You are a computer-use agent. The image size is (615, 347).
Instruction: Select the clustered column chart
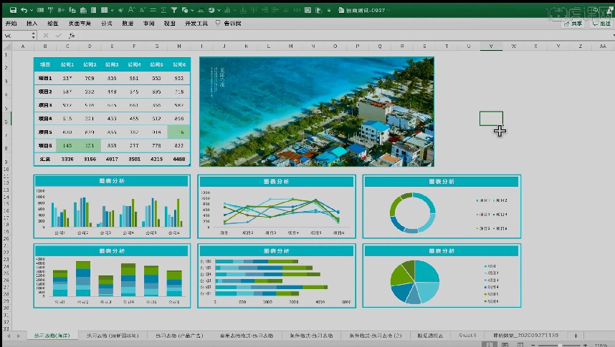point(112,206)
